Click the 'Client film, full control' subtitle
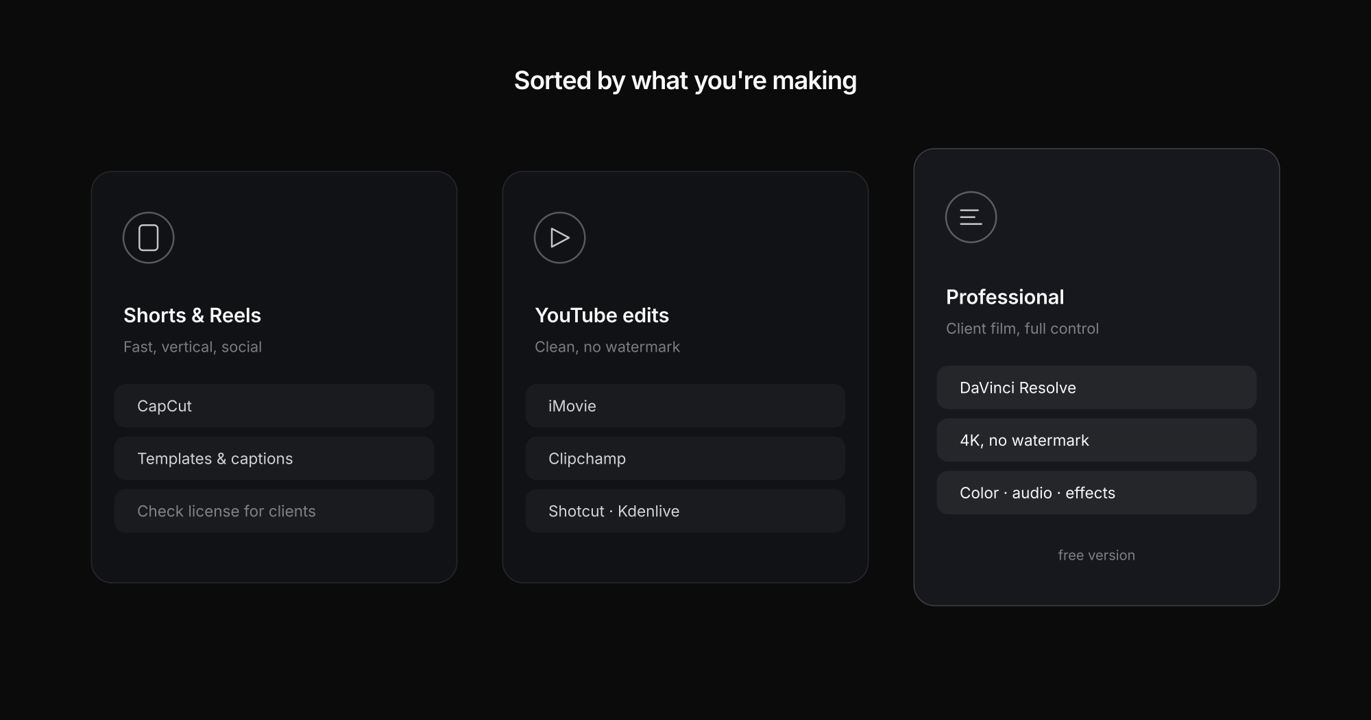 click(1022, 328)
